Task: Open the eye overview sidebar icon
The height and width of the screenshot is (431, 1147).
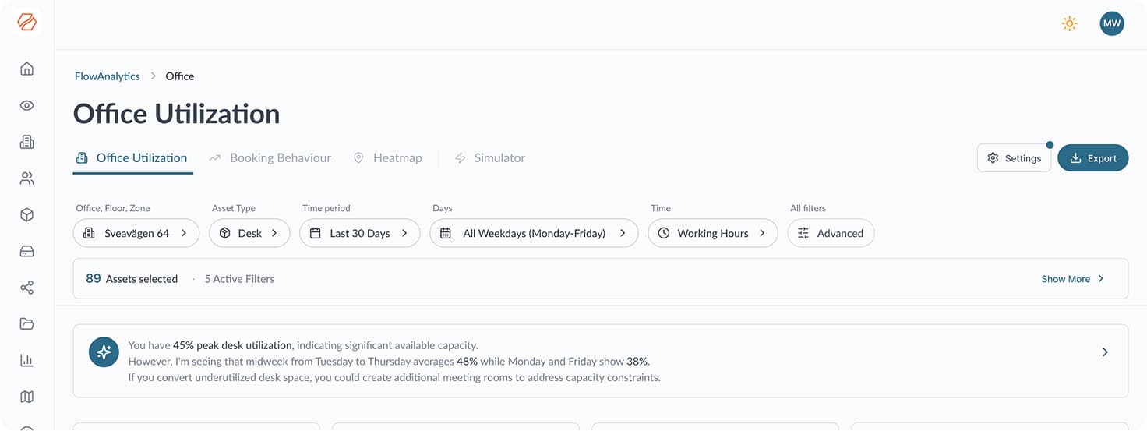Action: pyautogui.click(x=27, y=105)
